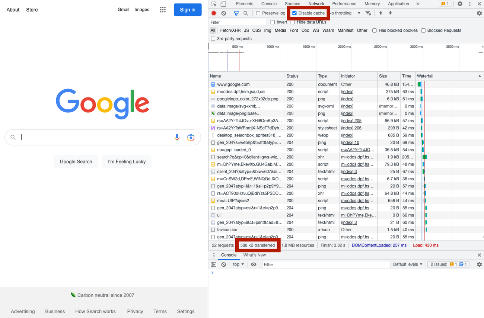
Task: Open the Network panel settings gear
Action: point(479,13)
